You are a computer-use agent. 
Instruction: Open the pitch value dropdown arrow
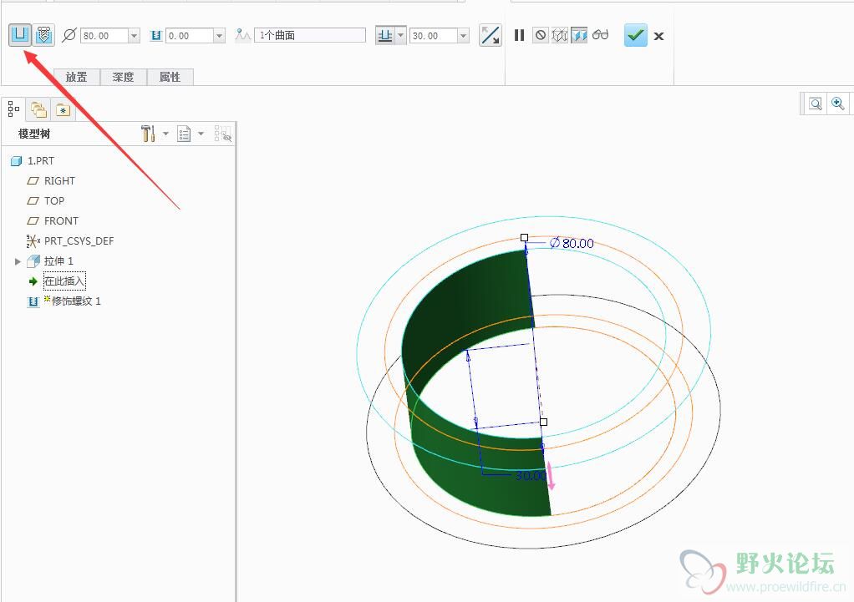(219, 36)
